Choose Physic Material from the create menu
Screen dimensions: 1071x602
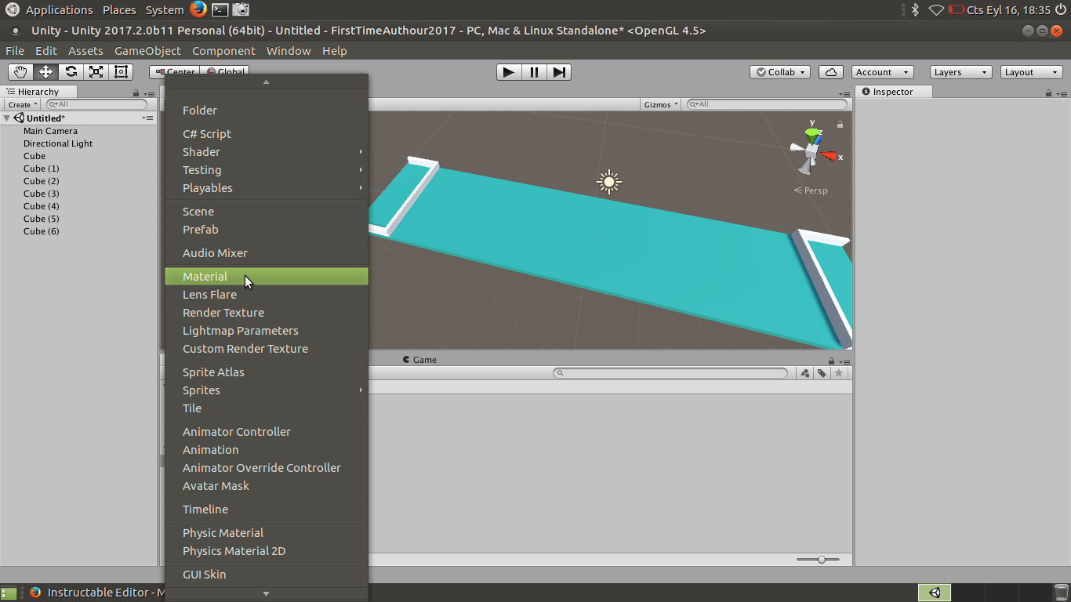[267, 533]
